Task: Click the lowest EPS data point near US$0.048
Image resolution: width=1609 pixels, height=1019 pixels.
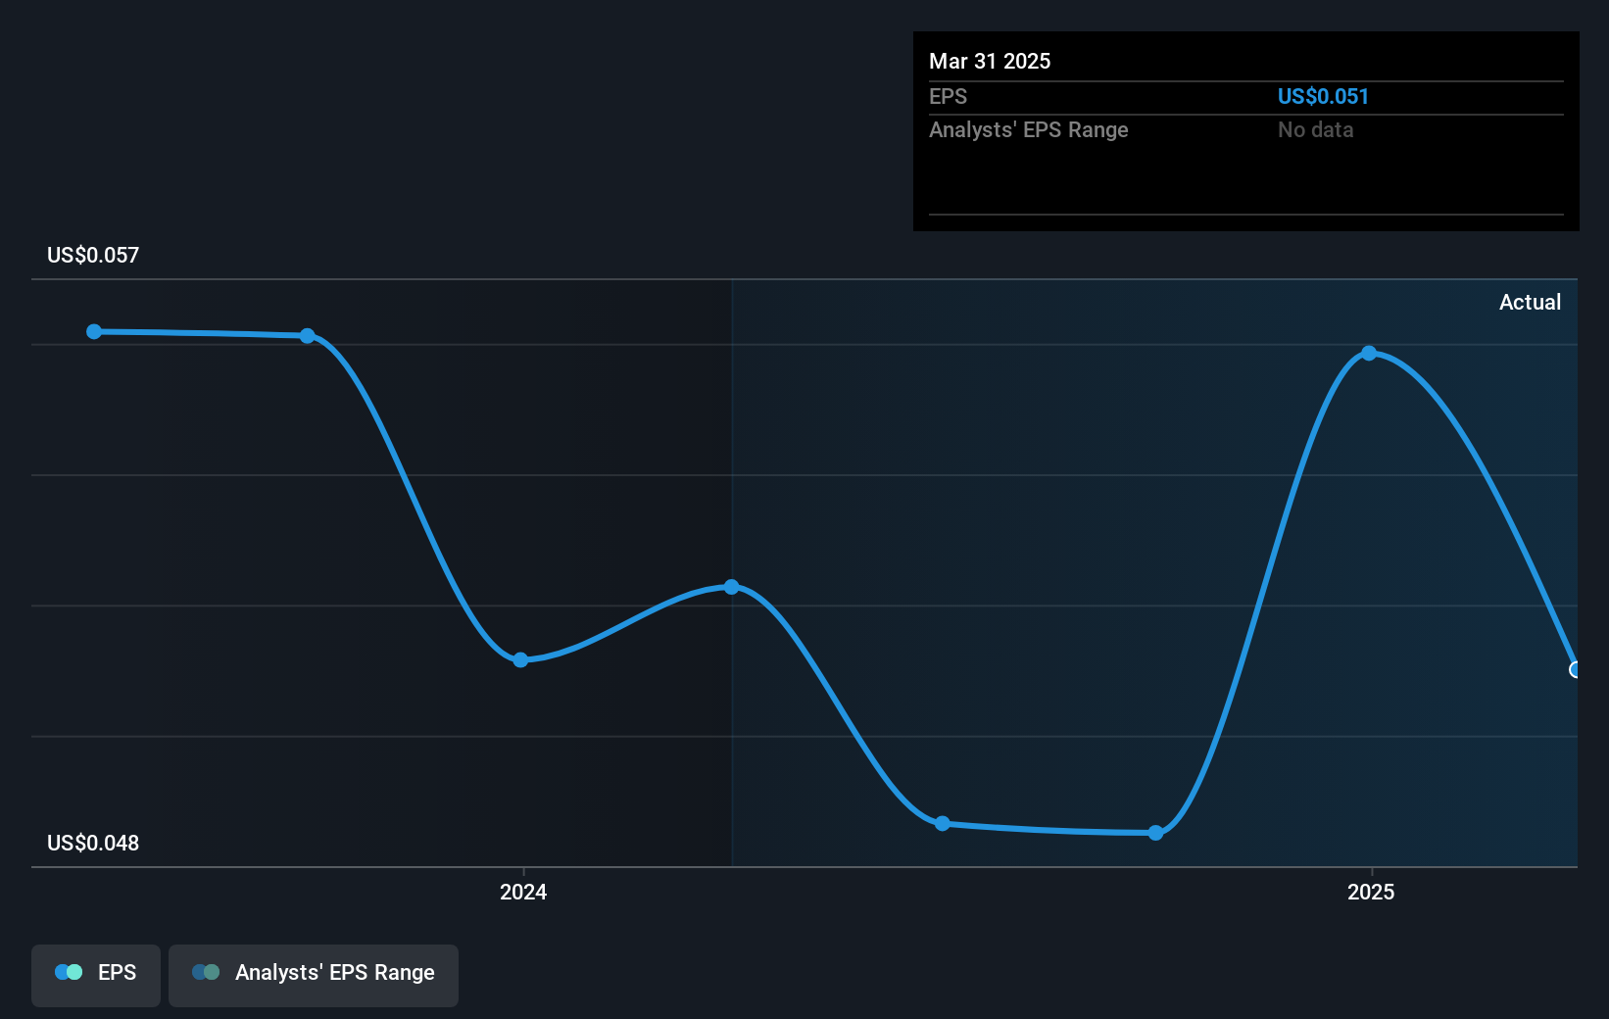Action: click(1156, 833)
